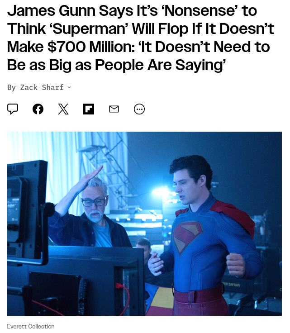Open the hero photo of the film set
Screen dimensions: 290x333
144,224
